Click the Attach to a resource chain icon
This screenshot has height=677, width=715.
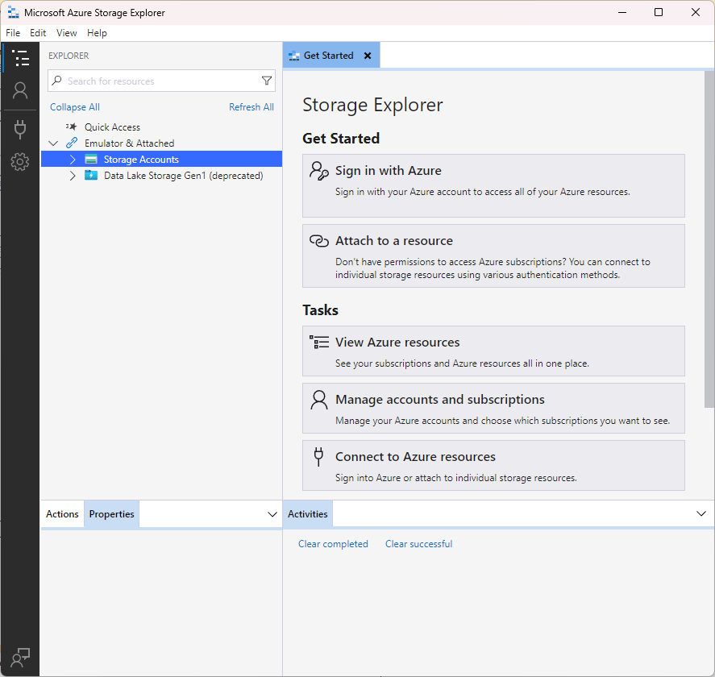pos(318,240)
